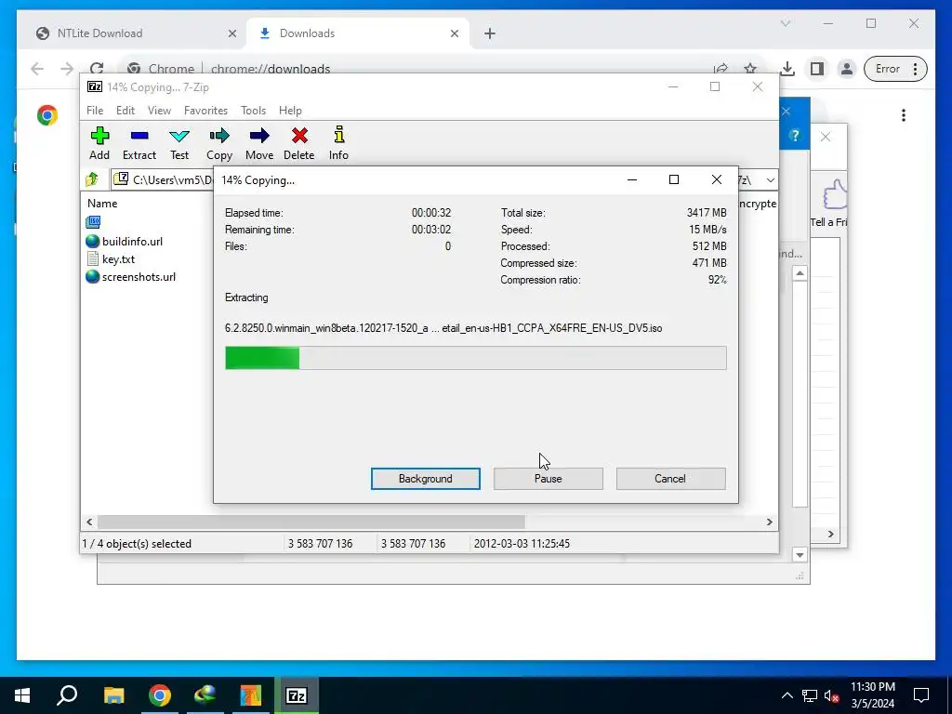Select the ISO file icon in list
952x714 pixels.
[93, 222]
